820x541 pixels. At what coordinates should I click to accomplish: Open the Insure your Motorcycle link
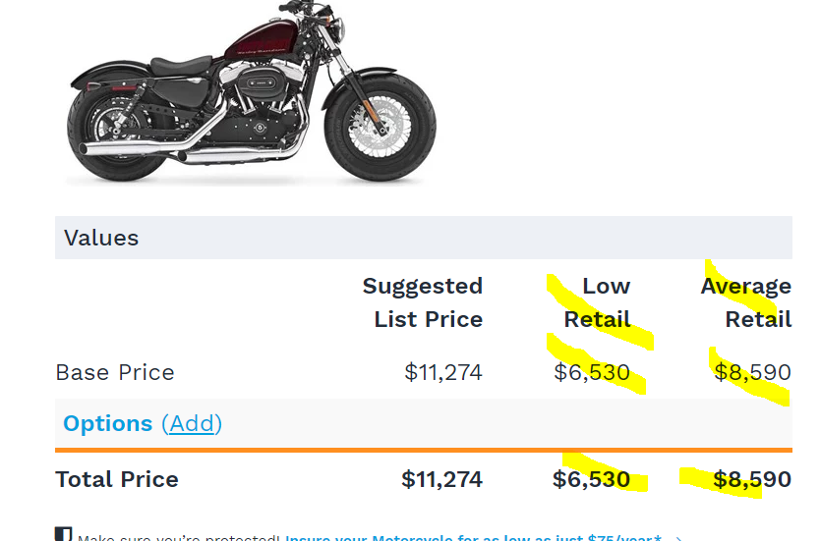coord(473,537)
